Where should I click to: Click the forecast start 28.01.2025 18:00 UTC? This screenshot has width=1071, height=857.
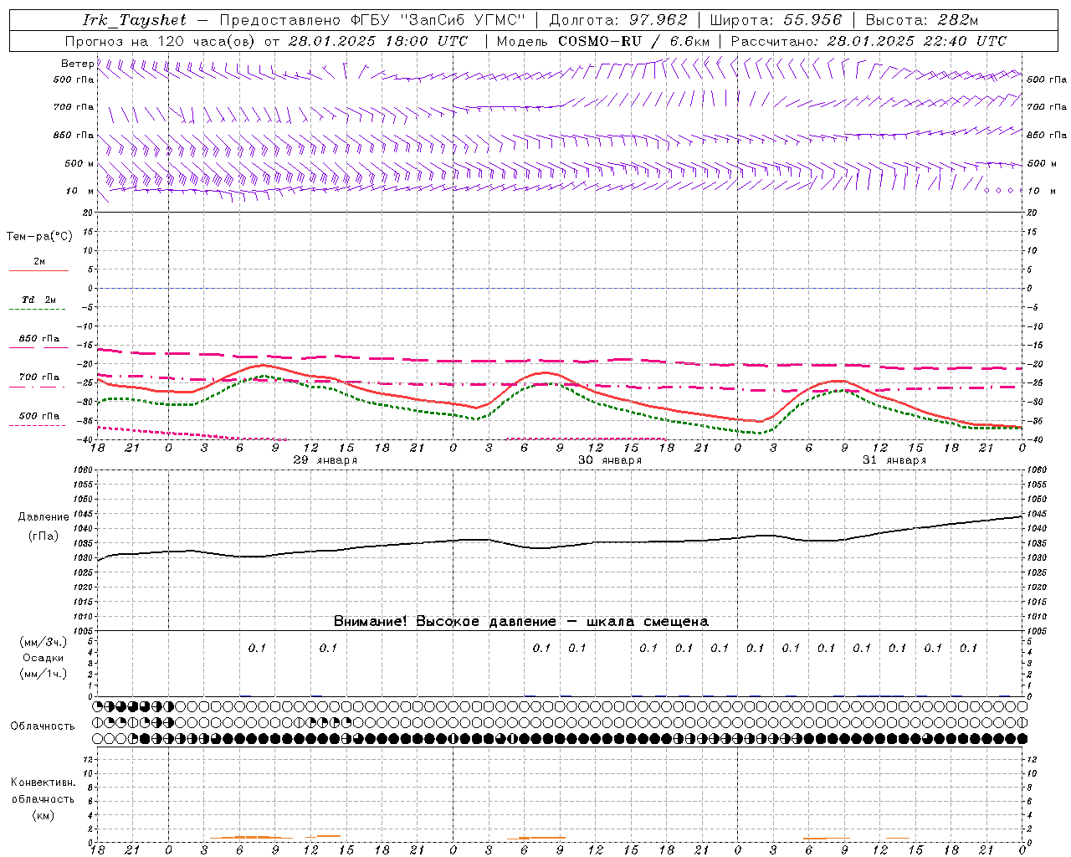(x=378, y=41)
